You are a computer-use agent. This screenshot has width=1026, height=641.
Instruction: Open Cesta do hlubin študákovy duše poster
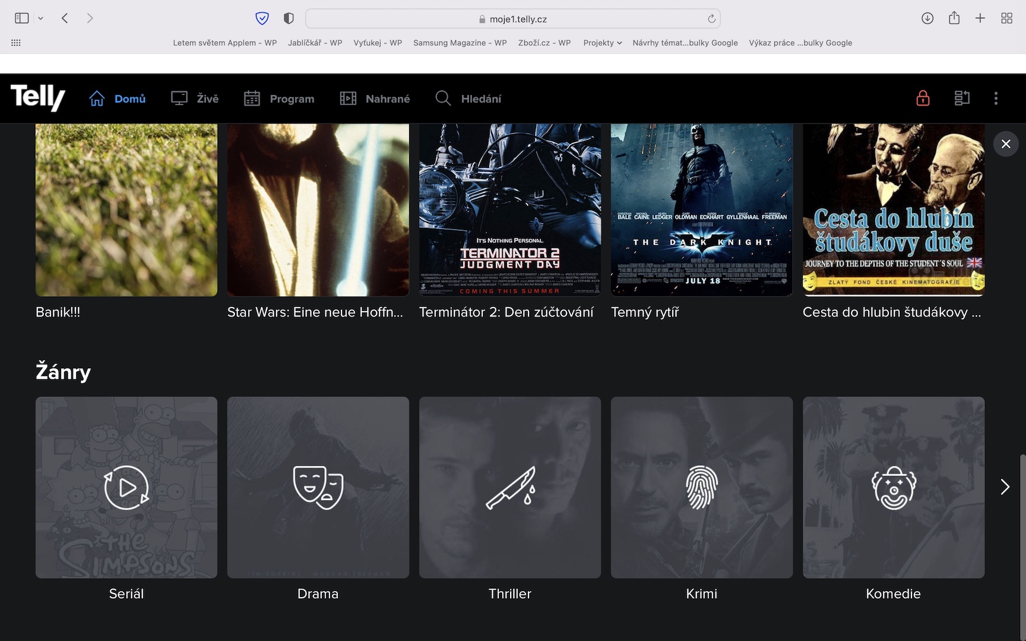[x=894, y=210]
